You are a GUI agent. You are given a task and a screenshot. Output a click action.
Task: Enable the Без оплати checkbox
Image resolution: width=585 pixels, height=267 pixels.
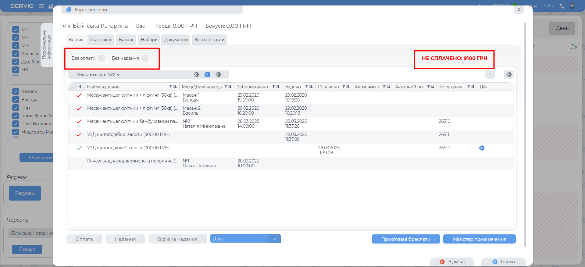coord(102,58)
